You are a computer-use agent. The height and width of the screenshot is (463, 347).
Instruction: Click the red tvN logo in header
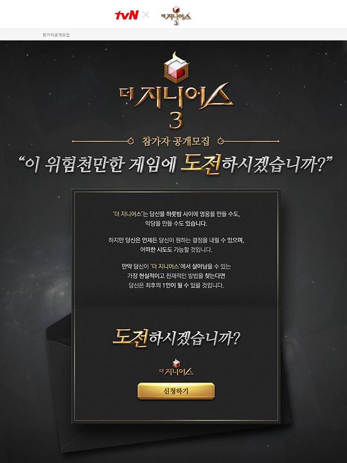coord(127,15)
